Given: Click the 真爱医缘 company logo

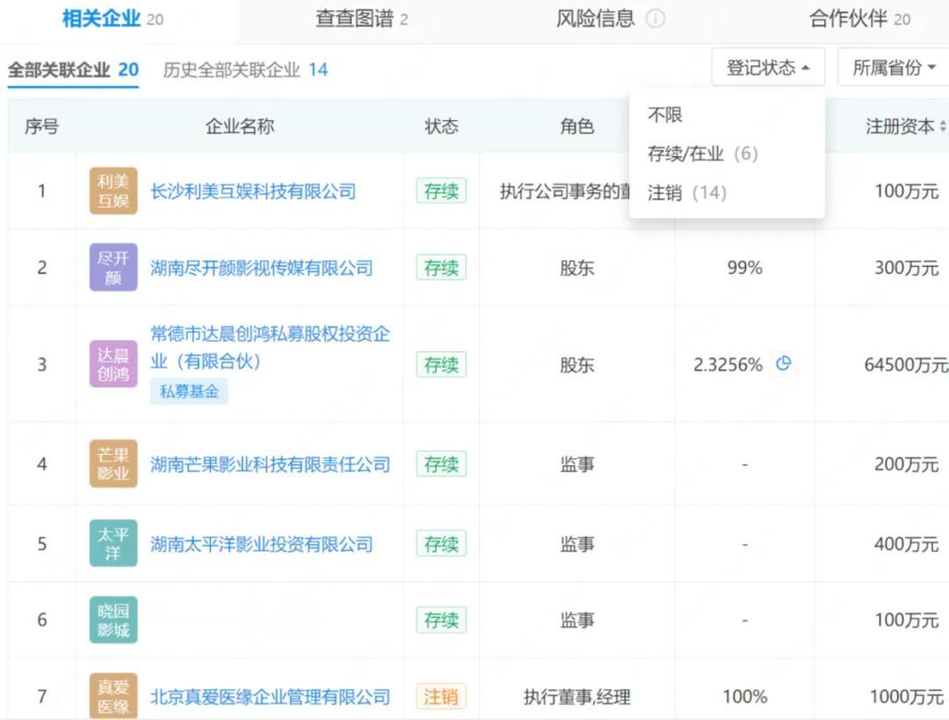Looking at the screenshot, I should (x=113, y=695).
